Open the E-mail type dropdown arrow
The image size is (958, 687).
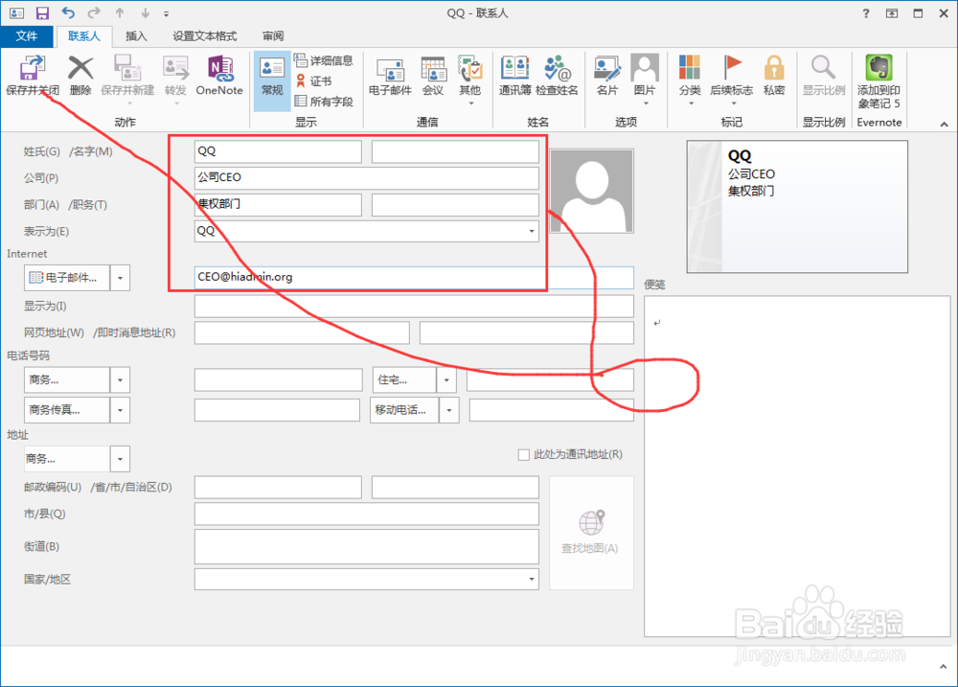tap(120, 278)
